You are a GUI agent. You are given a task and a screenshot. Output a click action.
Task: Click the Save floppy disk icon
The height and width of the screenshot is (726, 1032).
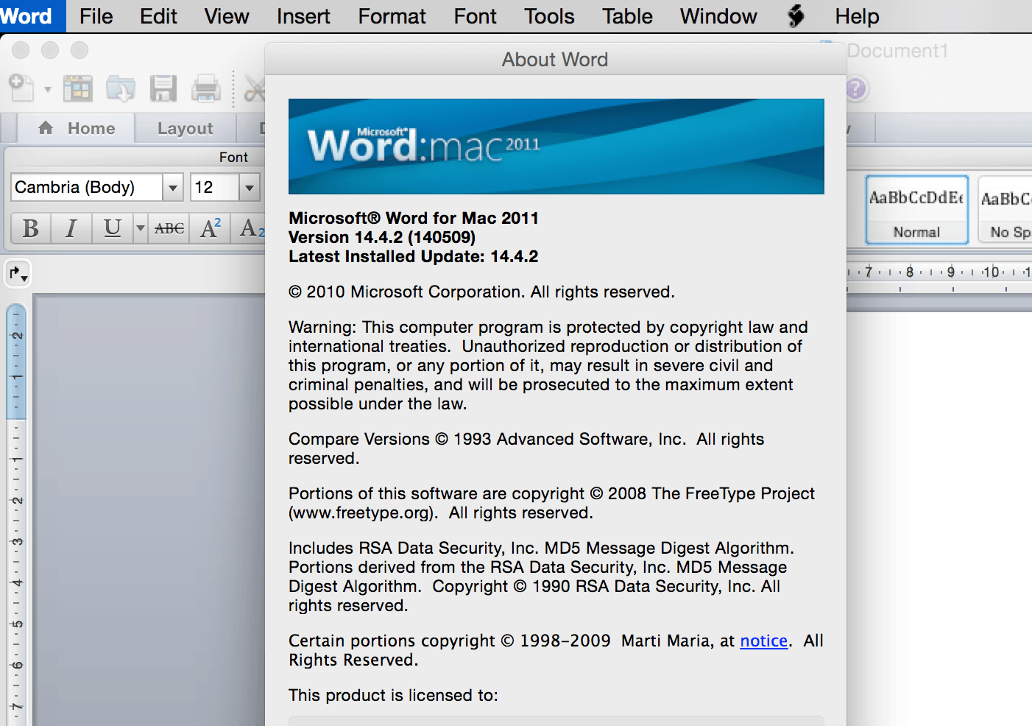click(x=163, y=89)
